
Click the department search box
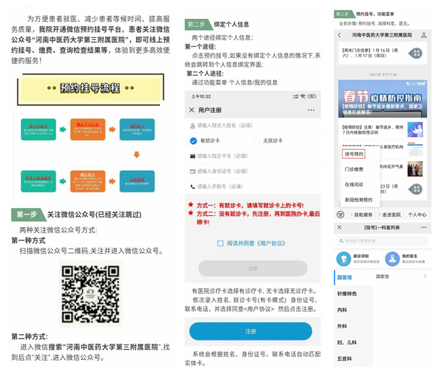point(383,241)
